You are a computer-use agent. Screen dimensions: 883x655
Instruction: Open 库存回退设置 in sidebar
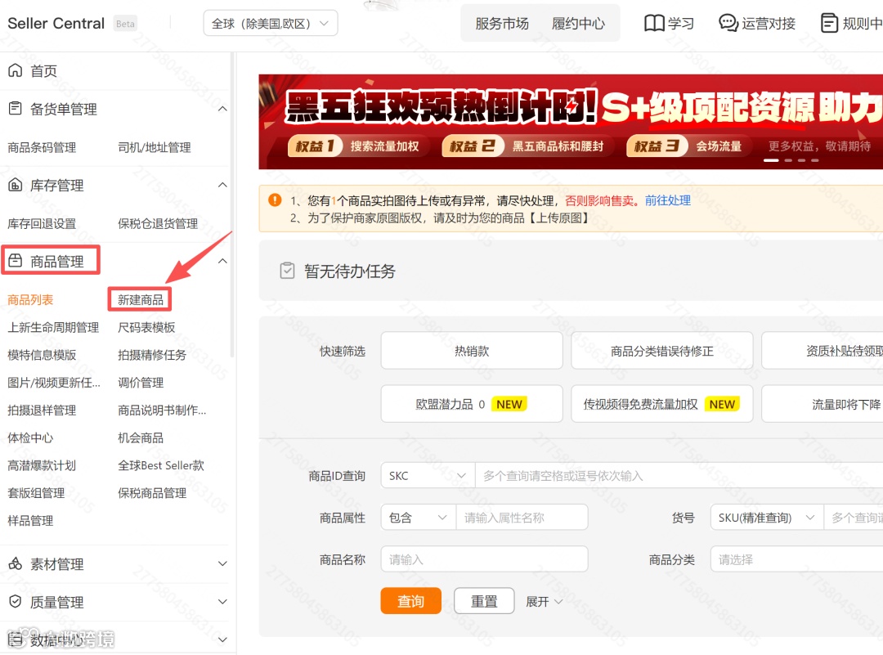click(42, 223)
